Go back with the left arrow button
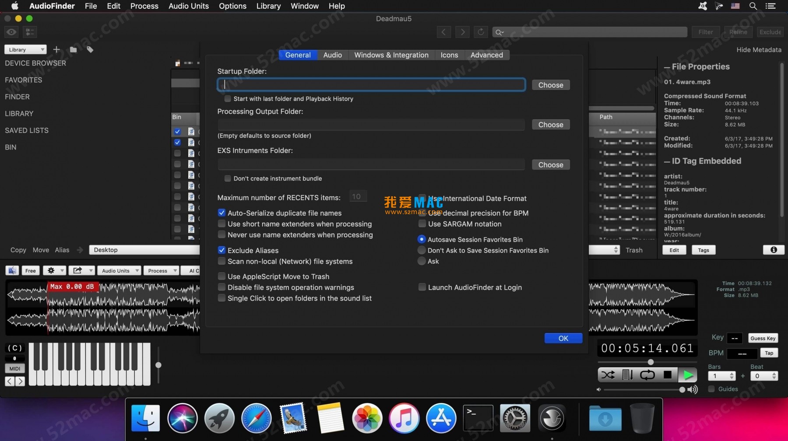The height and width of the screenshot is (441, 788). (443, 32)
